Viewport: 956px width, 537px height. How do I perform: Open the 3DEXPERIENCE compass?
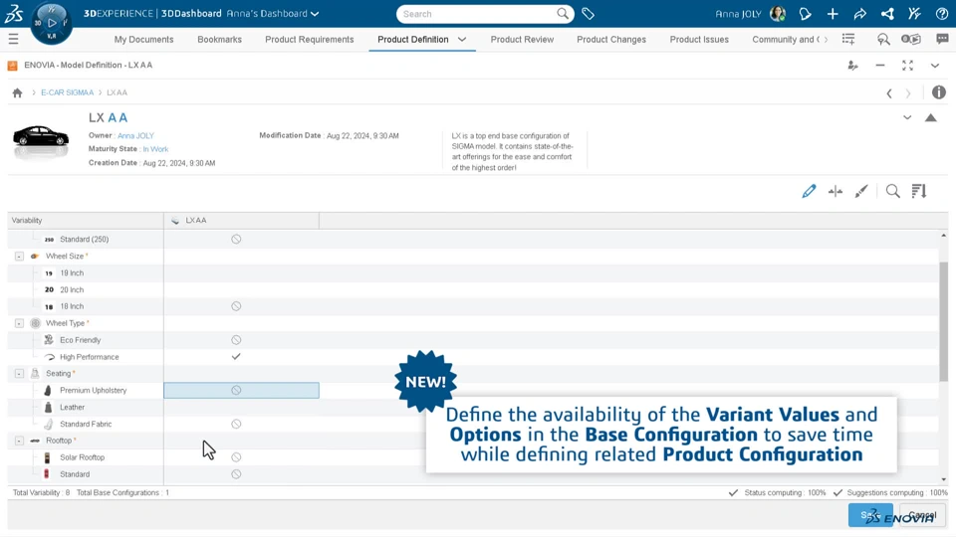[51, 23]
